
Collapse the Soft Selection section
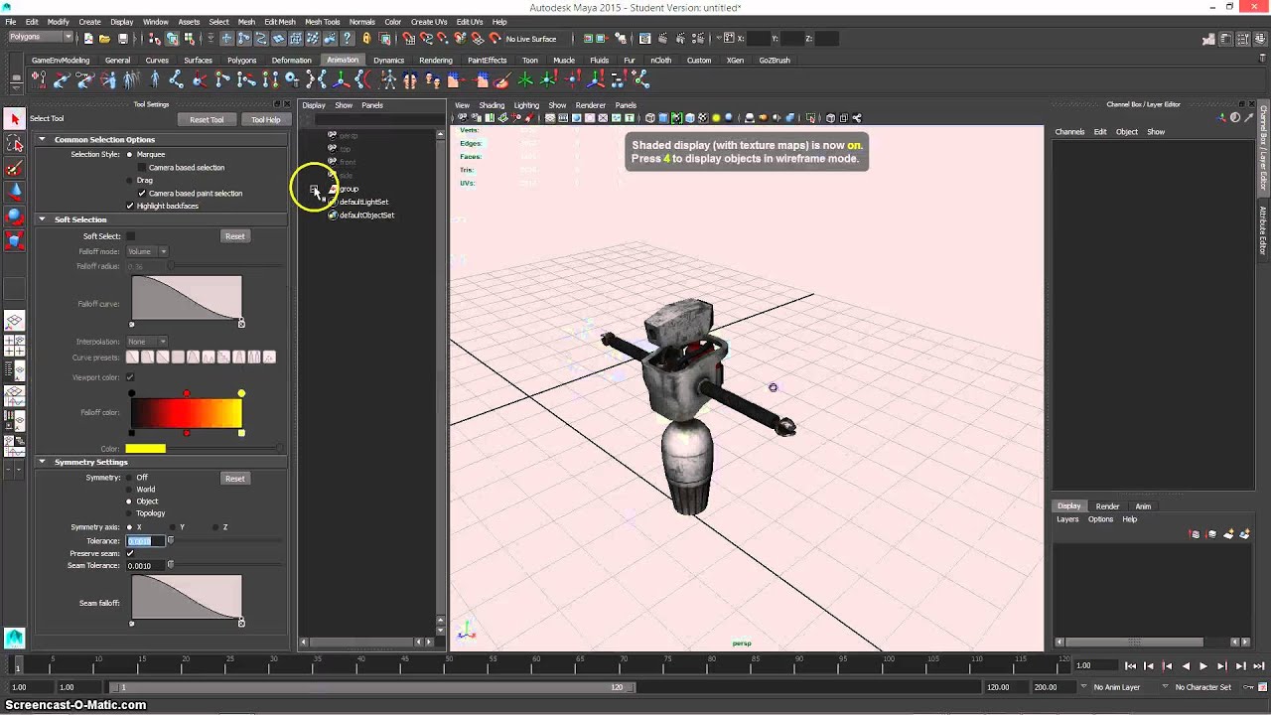coord(43,219)
